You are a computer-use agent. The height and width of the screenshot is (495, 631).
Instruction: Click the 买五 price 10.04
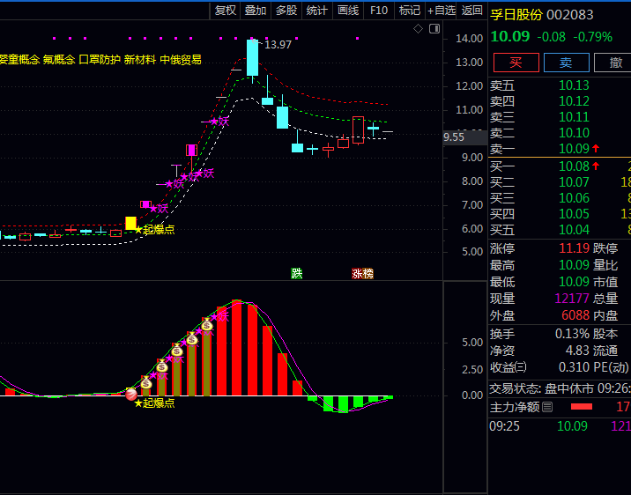(x=574, y=230)
